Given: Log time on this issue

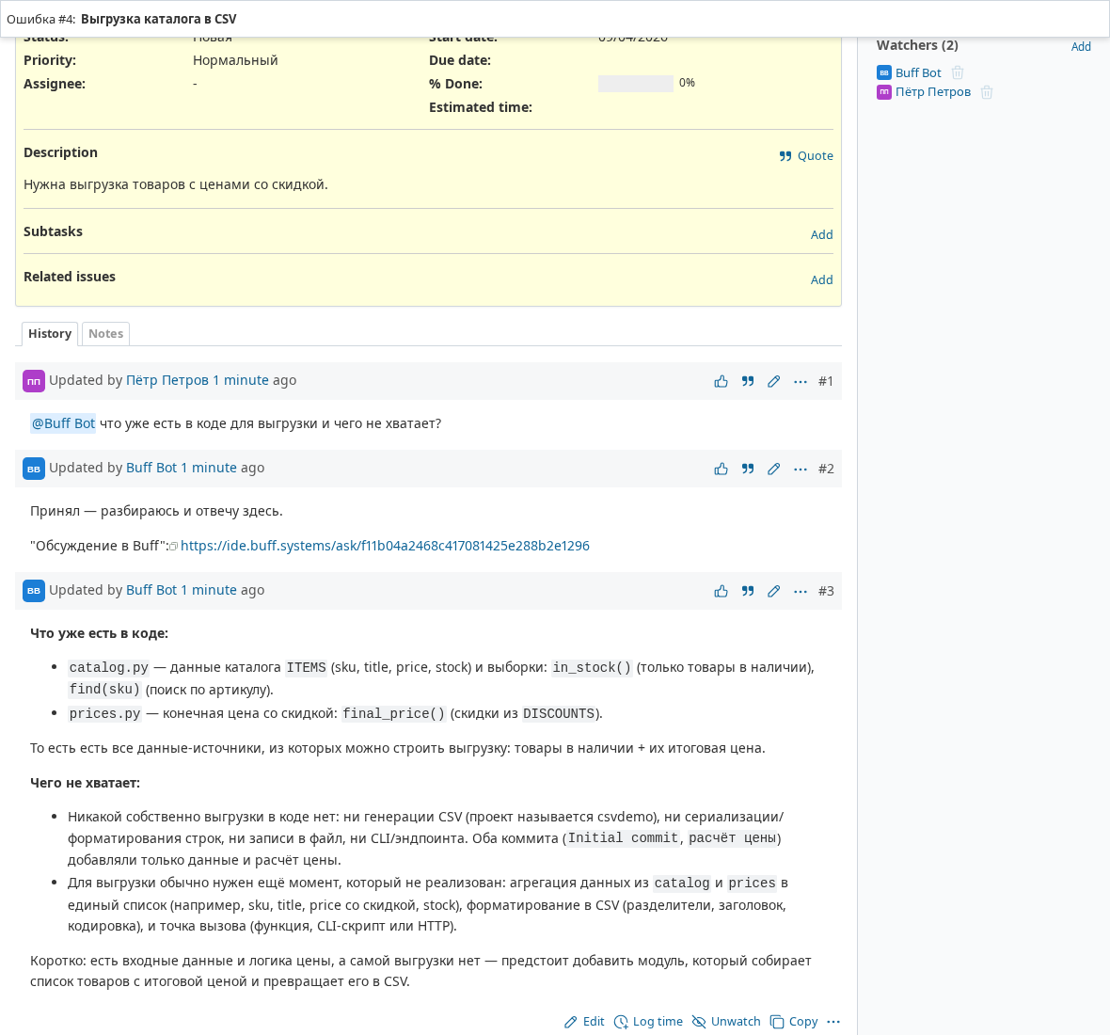Looking at the screenshot, I should (648, 1022).
